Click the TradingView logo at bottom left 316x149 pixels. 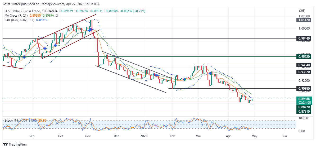[x=15, y=144]
